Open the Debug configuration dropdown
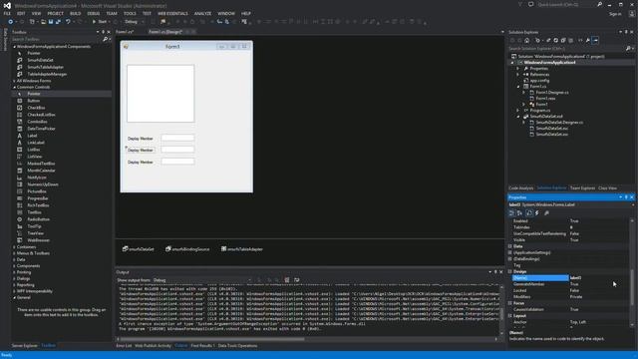The image size is (638, 359). (x=134, y=22)
